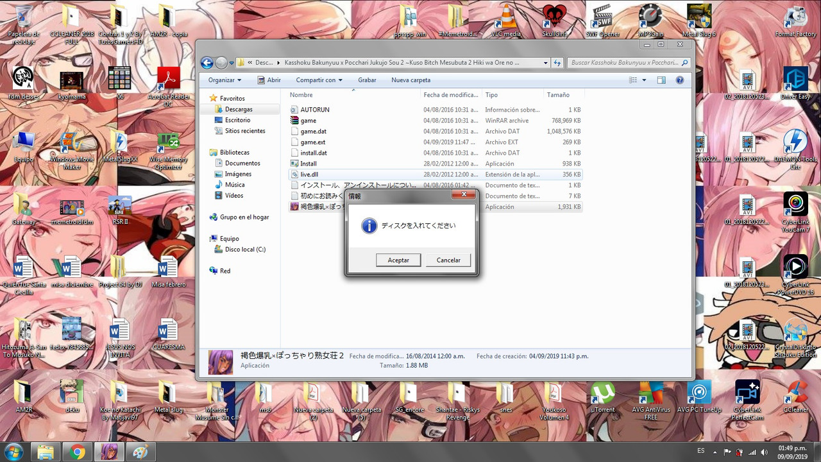The image size is (821, 462).
Task: Open the Vídeos library
Action: [234, 196]
